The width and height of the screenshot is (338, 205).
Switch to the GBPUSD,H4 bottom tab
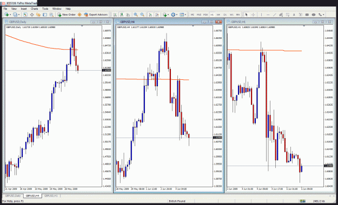tap(32, 196)
